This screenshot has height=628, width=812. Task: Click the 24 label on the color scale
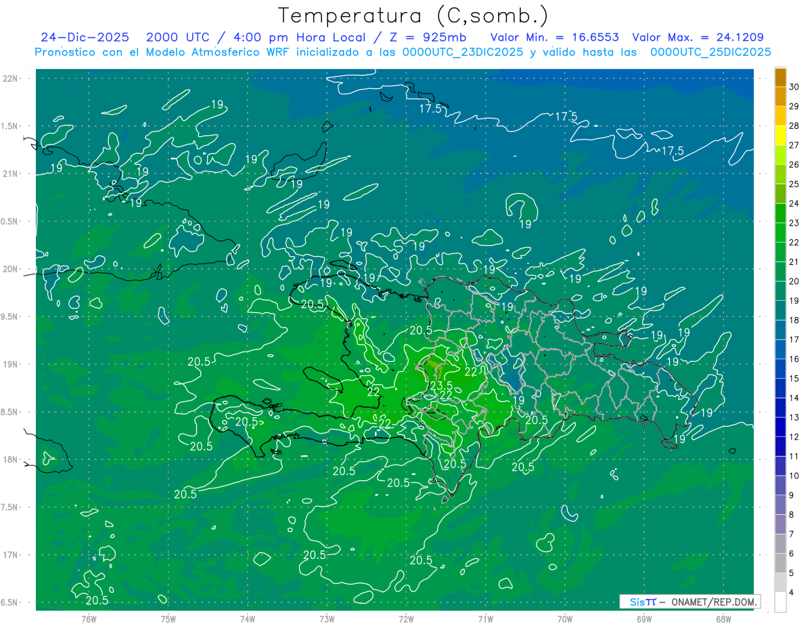click(x=794, y=203)
